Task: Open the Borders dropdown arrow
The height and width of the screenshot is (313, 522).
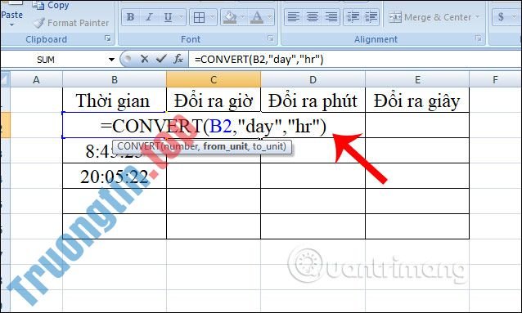Action: (213, 17)
